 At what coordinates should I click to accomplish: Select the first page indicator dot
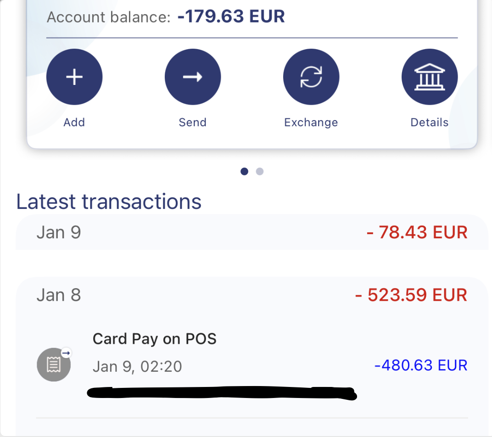coord(245,172)
